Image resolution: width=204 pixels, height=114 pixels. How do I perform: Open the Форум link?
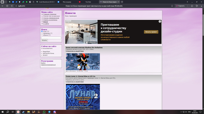coord(46,22)
